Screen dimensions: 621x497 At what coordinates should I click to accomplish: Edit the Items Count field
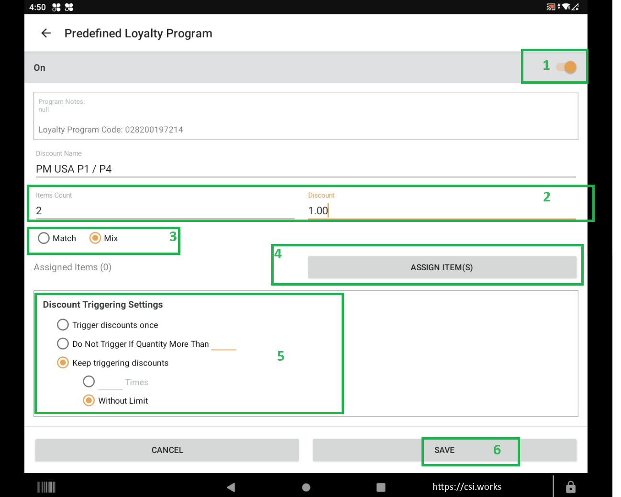click(165, 210)
